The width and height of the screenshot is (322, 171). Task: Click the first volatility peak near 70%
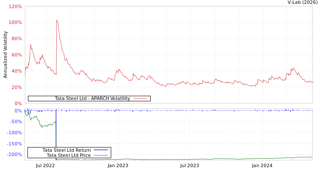30,44
